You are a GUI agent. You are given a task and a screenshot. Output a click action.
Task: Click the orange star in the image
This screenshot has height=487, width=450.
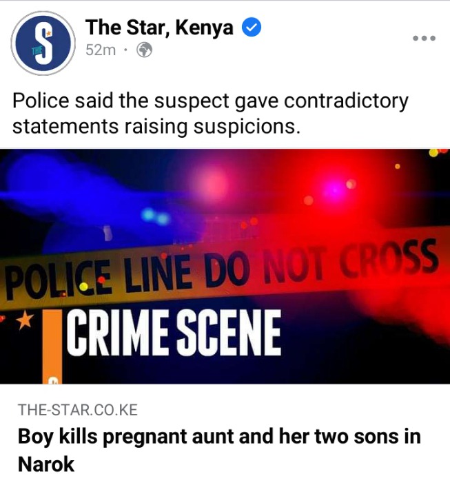coord(25,320)
